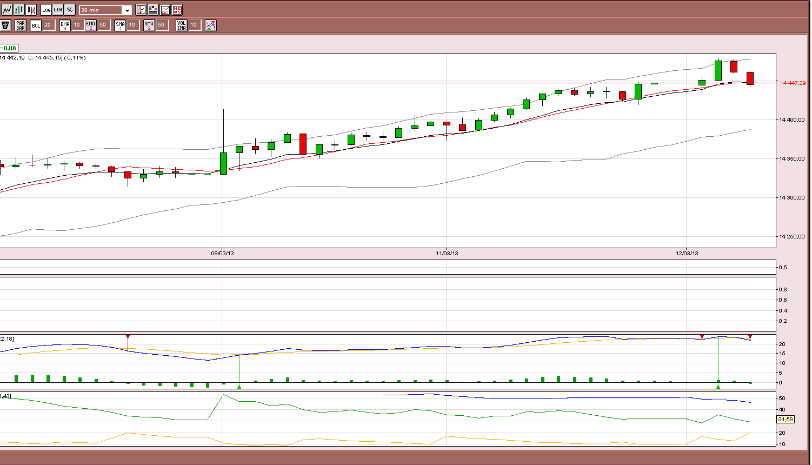
Task: Click the red current price label 14 447,29
Action: pyautogui.click(x=793, y=83)
